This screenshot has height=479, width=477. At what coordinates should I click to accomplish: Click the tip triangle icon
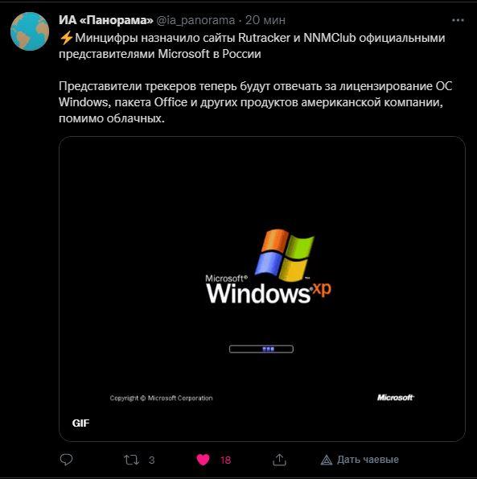click(x=327, y=460)
